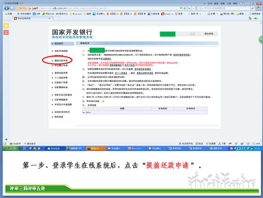Screen dimensions: 263x198
Task: Click the green round handle at right edge
Action: point(261,39)
